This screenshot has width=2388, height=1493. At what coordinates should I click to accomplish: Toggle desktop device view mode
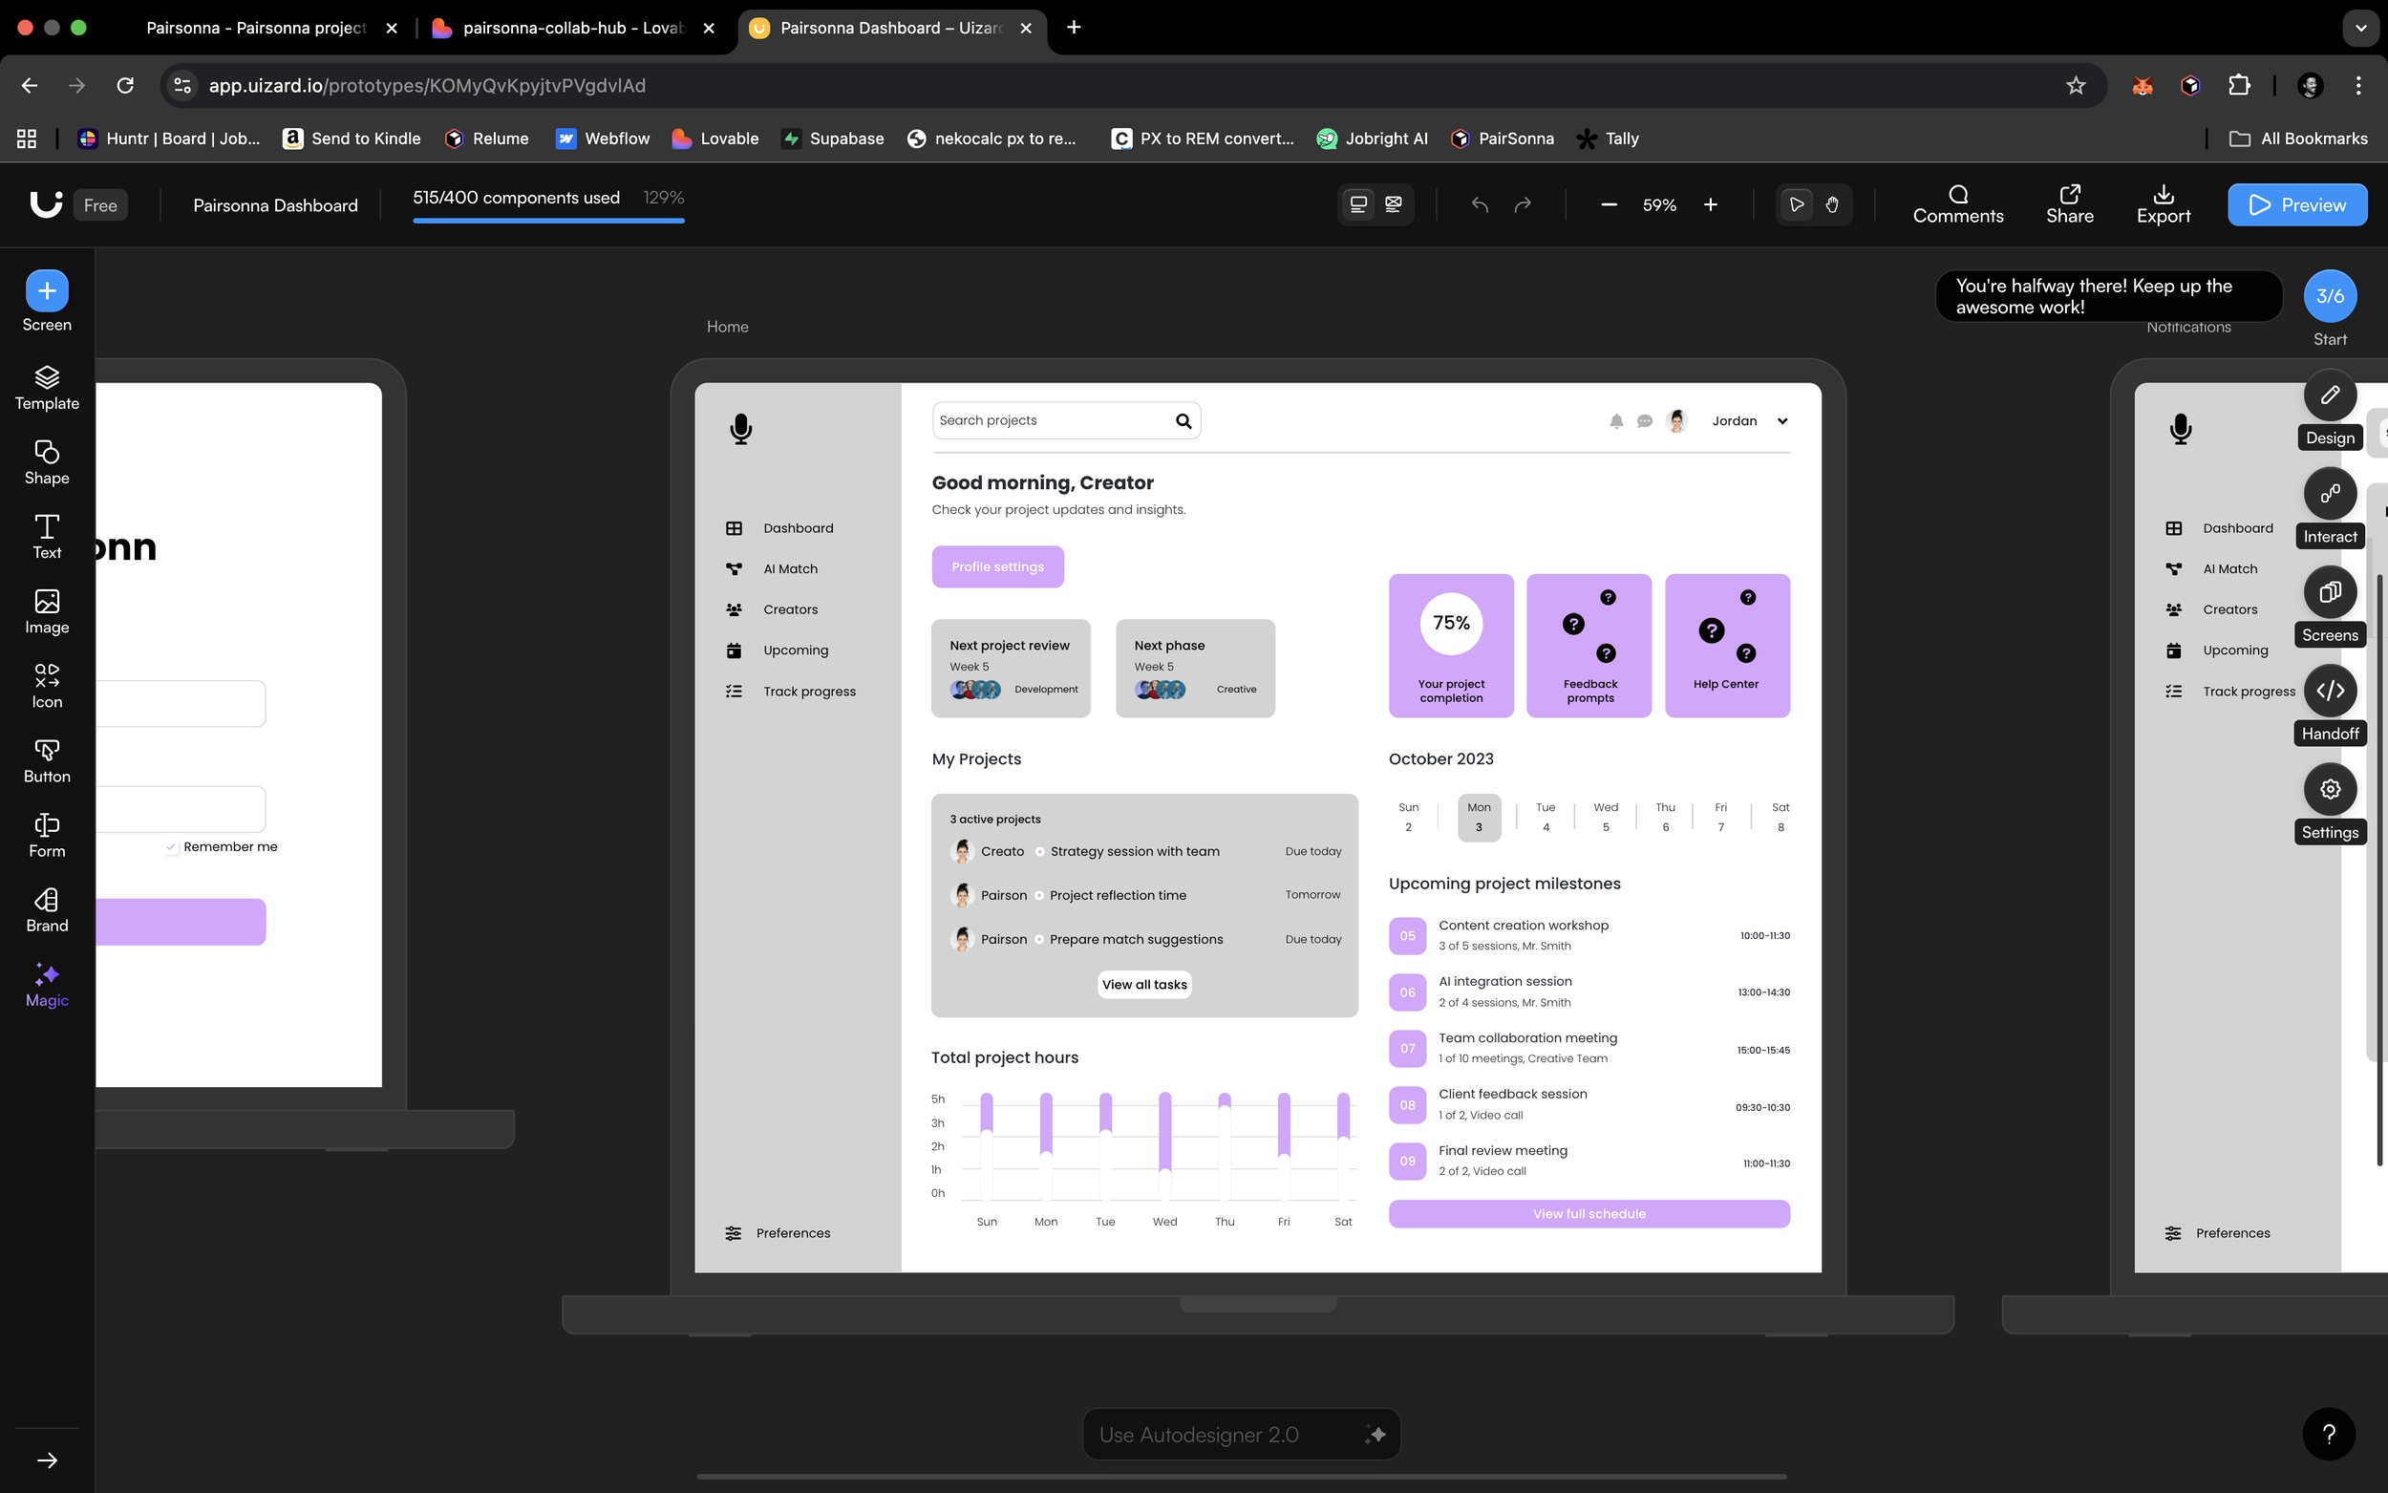click(x=1358, y=204)
